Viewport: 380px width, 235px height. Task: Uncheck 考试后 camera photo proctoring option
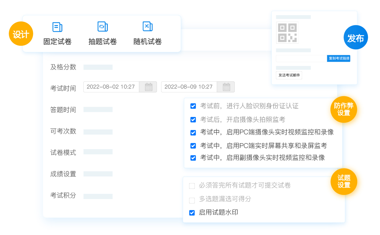193,120
